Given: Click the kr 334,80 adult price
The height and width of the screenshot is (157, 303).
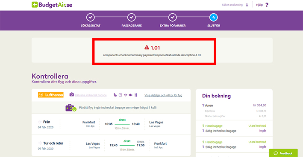Looking at the screenshot, I should 260,105.
